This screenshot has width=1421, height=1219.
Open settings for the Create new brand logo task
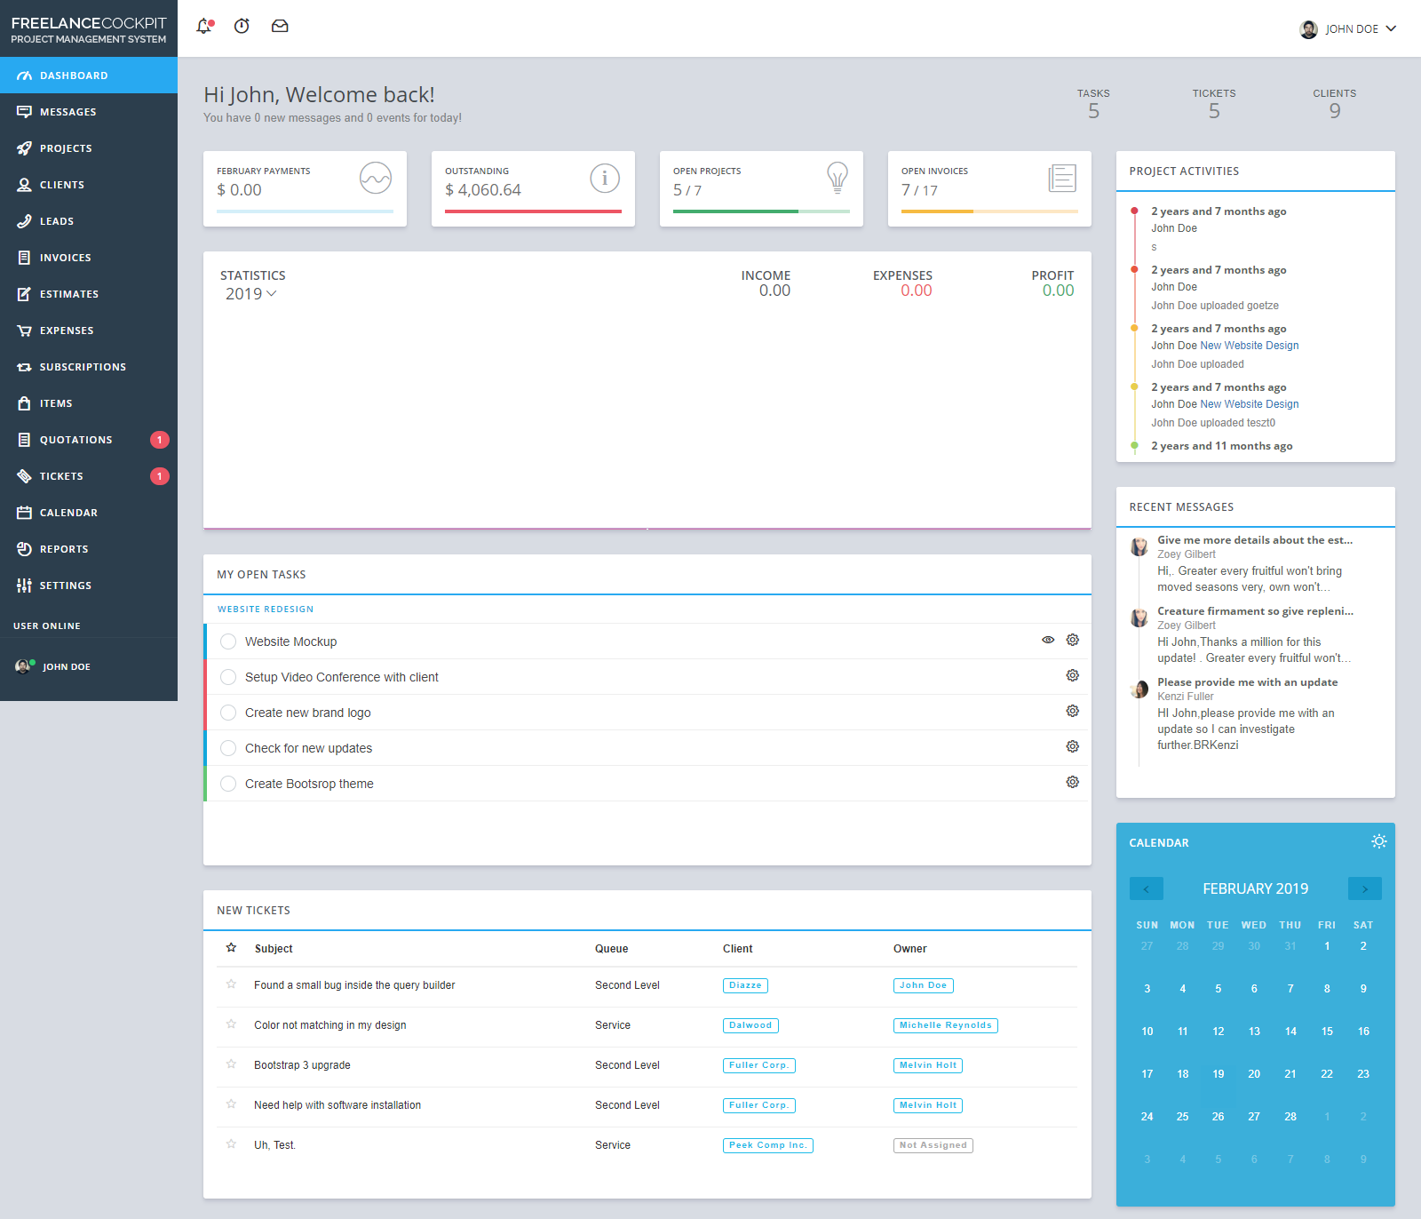pyautogui.click(x=1072, y=711)
